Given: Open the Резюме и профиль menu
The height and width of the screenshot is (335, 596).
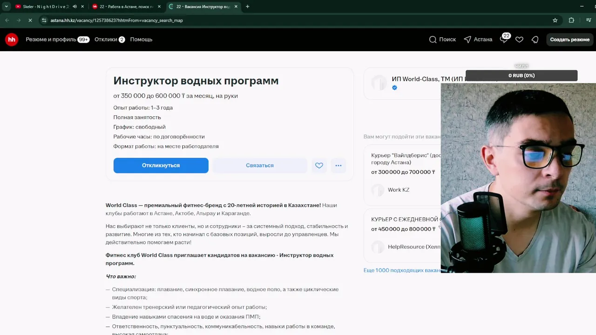Looking at the screenshot, I should 57,40.
